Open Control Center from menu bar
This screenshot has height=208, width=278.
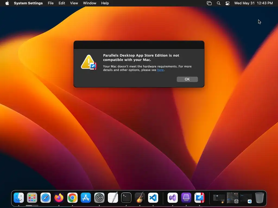click(x=228, y=3)
